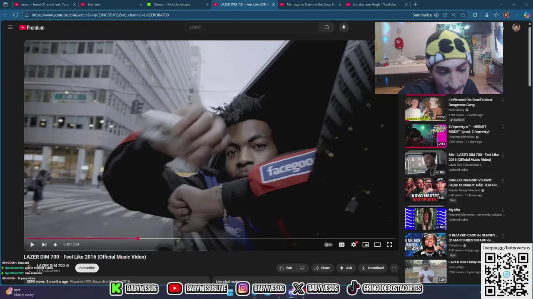This screenshot has width=533, height=299.
Task: Close the Kick Dashboard tab
Action: [207, 5]
